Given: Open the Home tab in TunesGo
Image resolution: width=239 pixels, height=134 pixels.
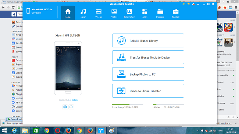Looking at the screenshot, I should [68, 13].
